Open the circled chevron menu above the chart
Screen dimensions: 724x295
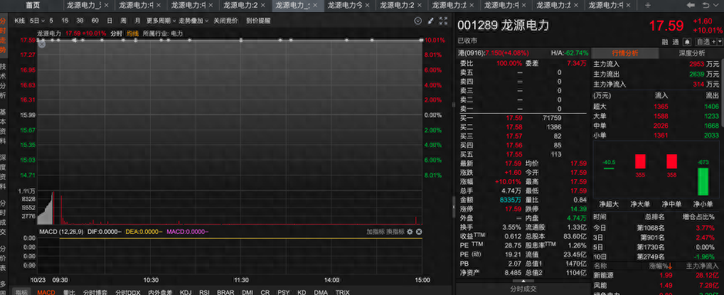(418, 21)
